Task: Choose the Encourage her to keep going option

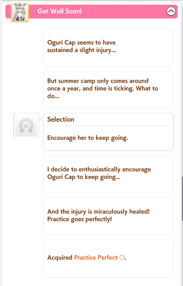Action: 88,138
